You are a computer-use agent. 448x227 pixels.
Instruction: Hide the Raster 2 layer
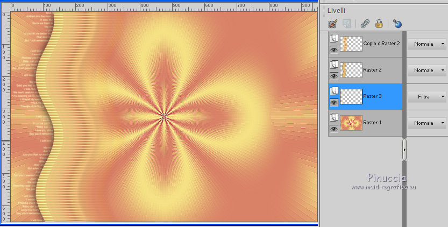click(333, 76)
